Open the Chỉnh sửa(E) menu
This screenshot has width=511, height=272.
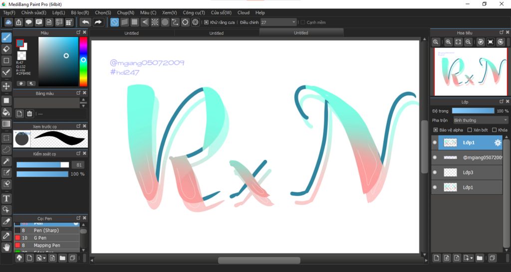(x=34, y=12)
